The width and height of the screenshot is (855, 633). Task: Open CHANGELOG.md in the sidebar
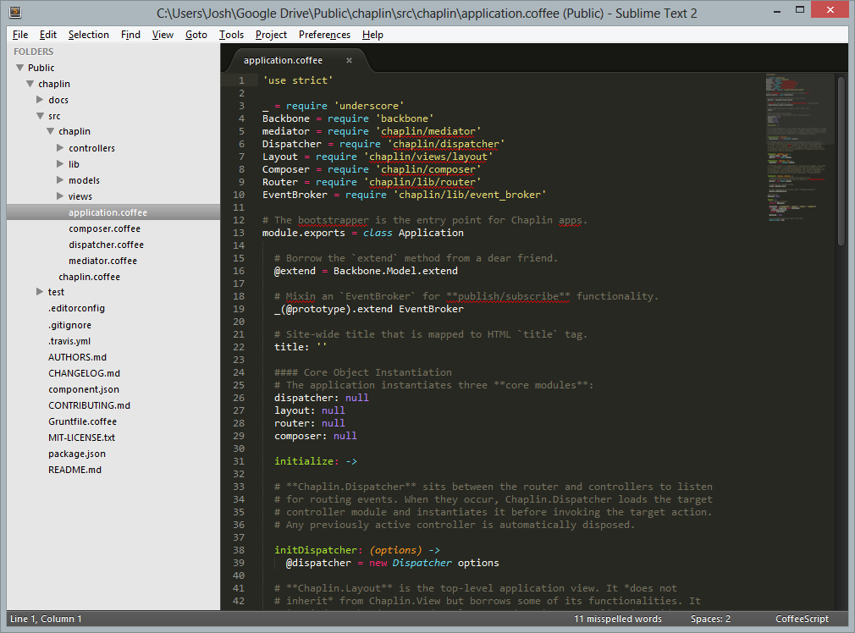pyautogui.click(x=84, y=373)
